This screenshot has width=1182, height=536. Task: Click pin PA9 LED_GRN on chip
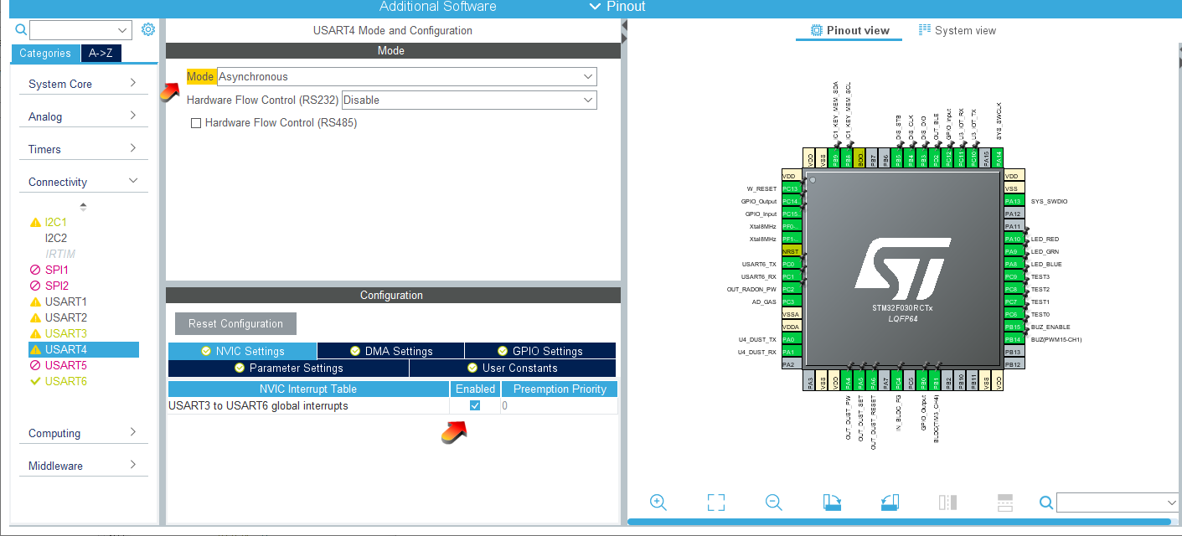point(1014,251)
